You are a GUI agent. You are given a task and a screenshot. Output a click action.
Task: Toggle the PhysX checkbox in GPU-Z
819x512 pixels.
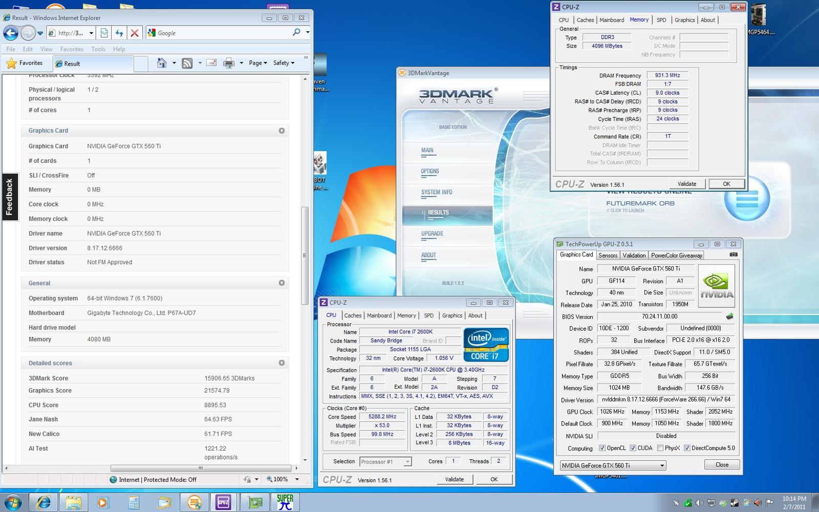tap(660, 448)
